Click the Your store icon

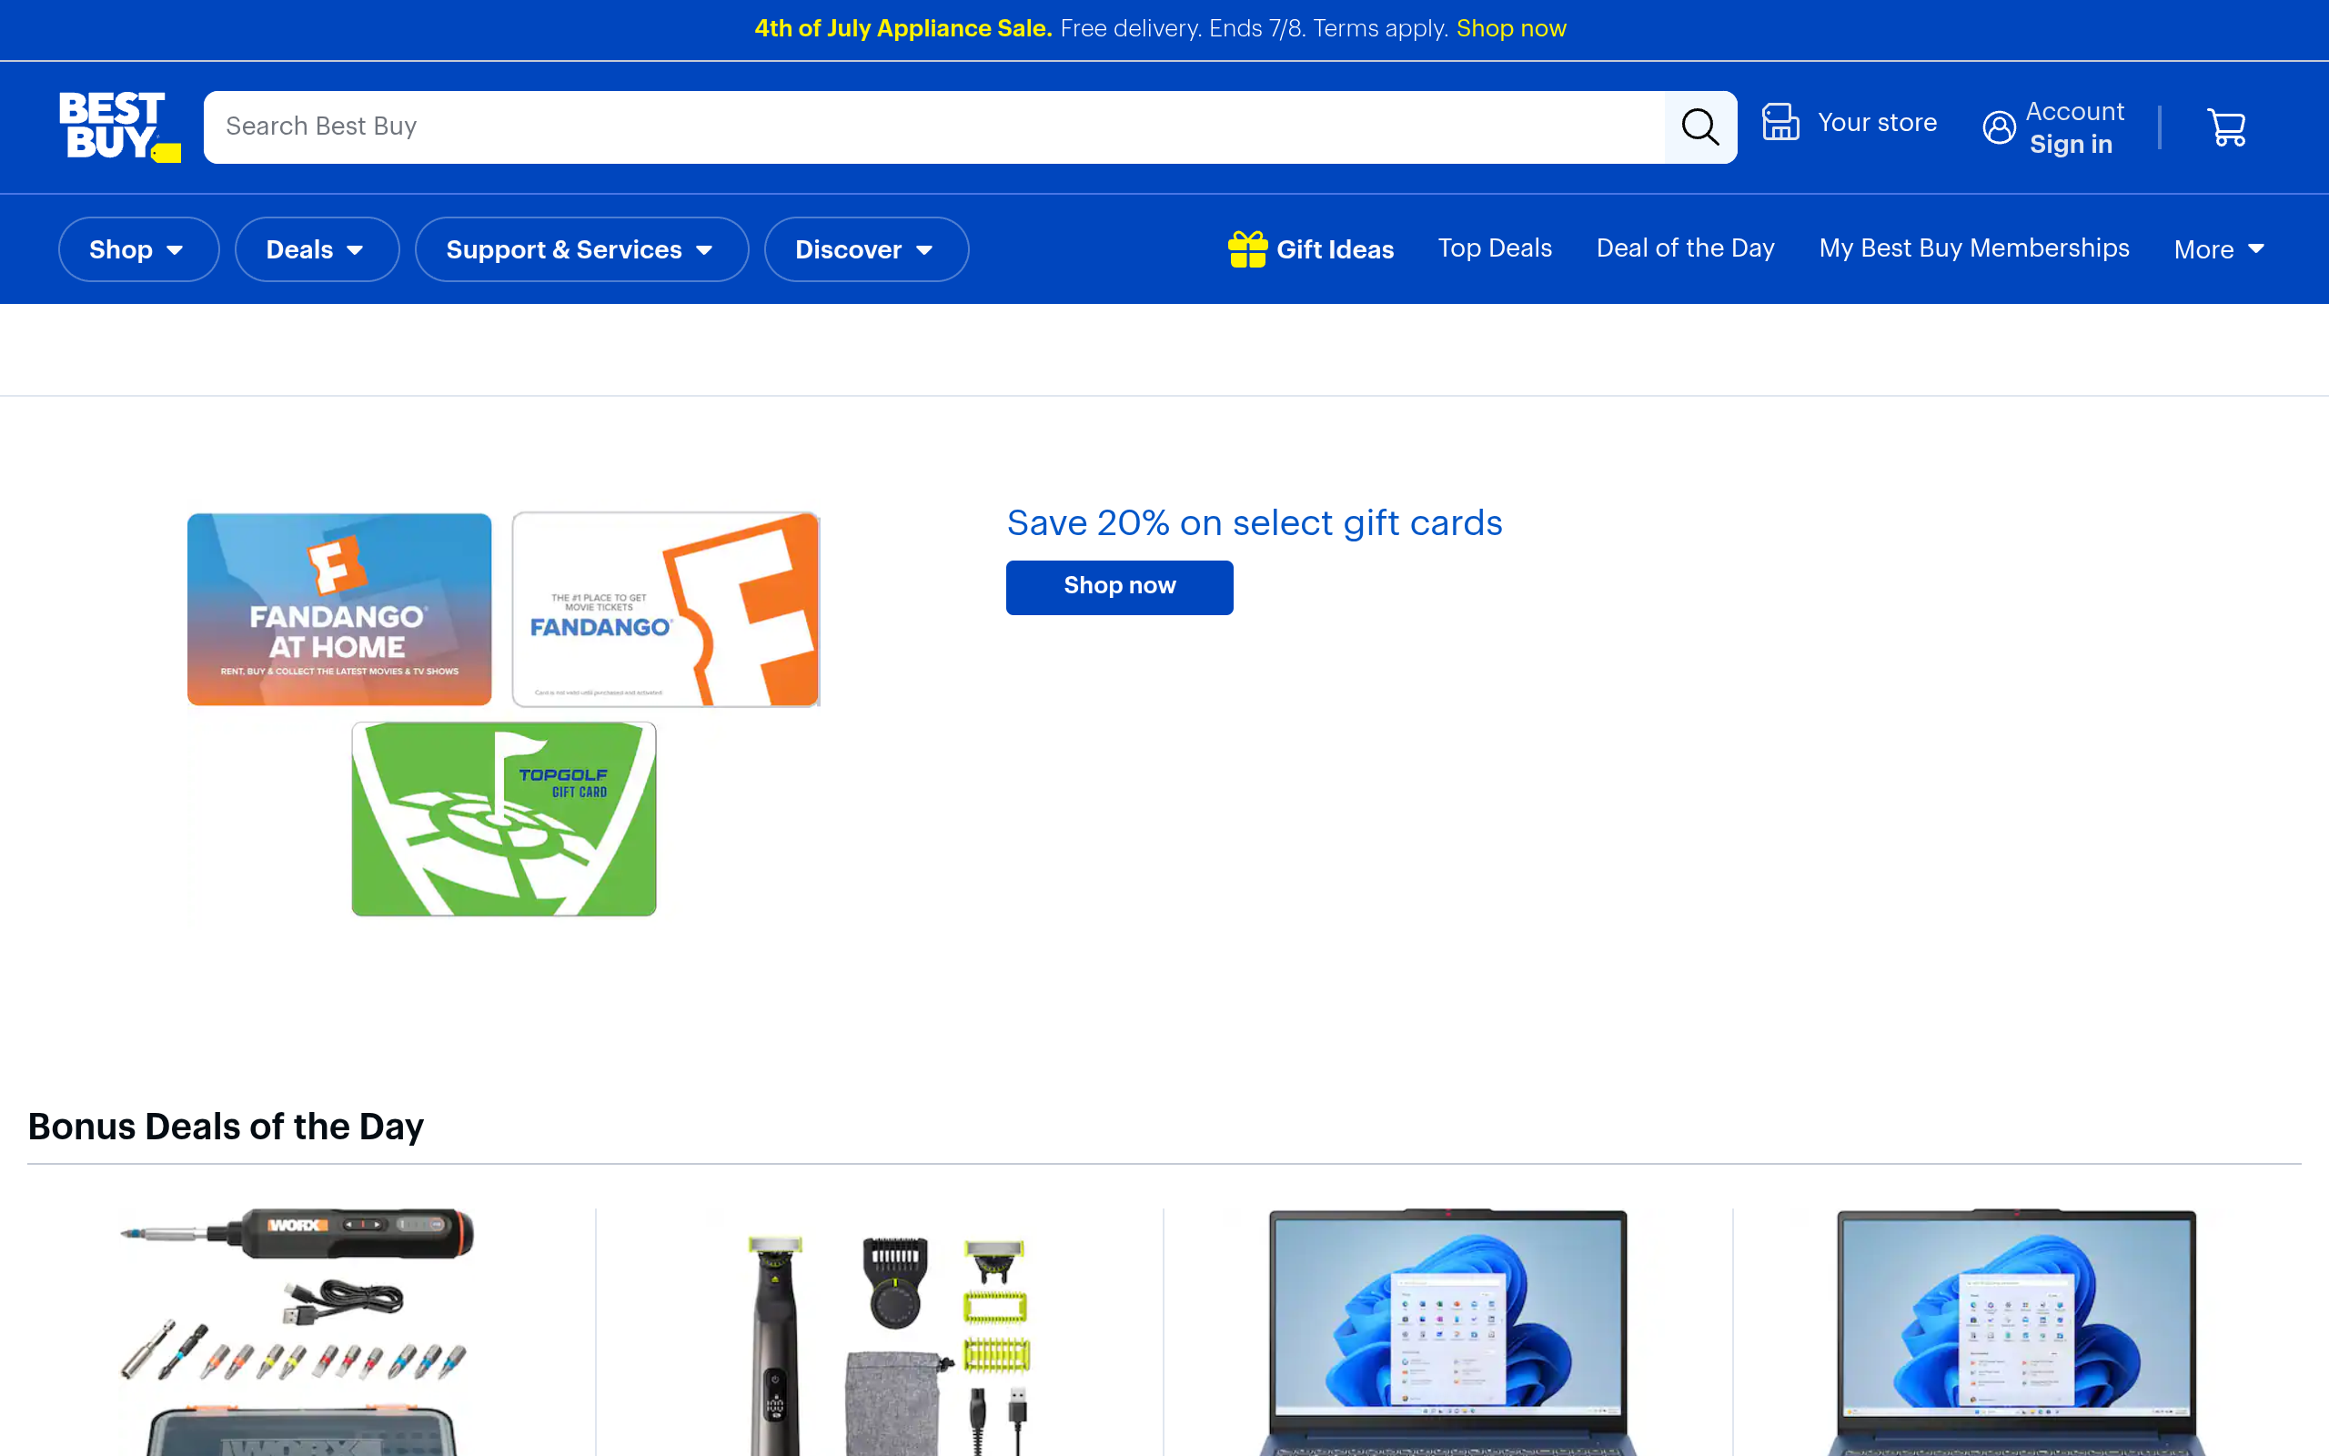click(x=1780, y=122)
